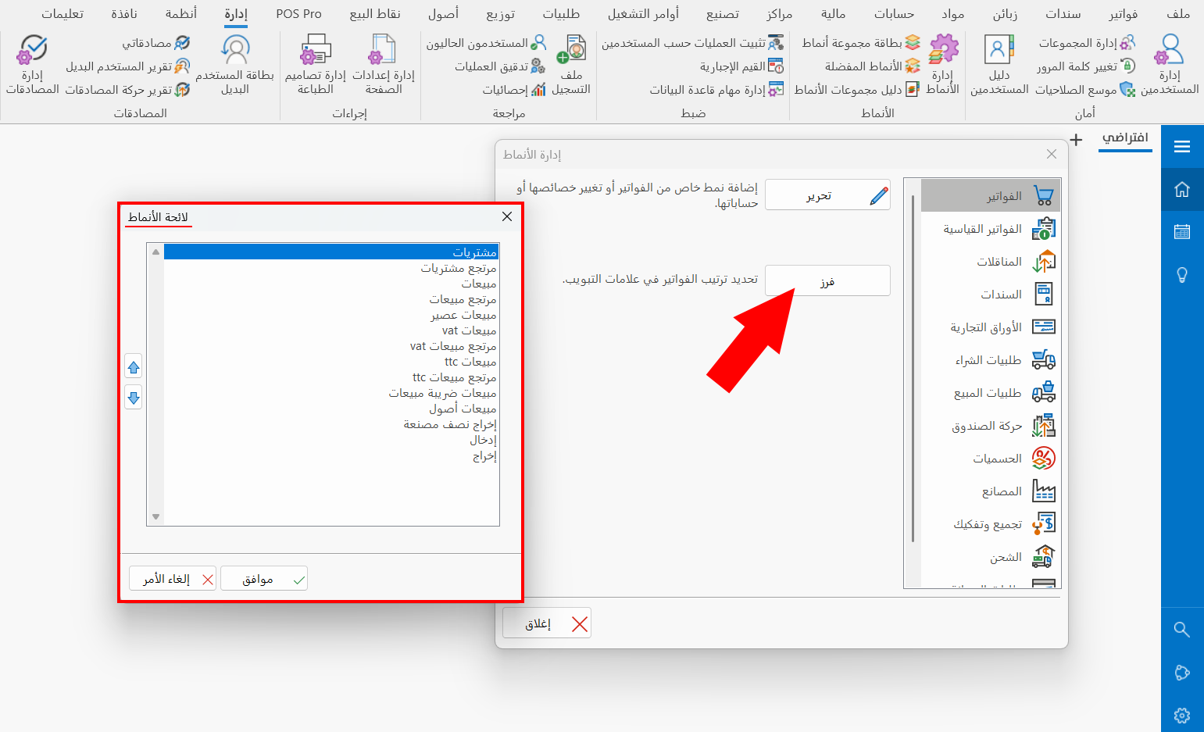The height and width of the screenshot is (732, 1204).
Task: Select مشتريات in the patterns list
Action: [x=330, y=252]
